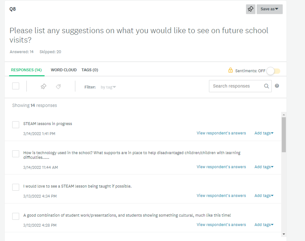Image resolution: width=305 pixels, height=241 pixels.
Task: Click the lock icon beside Sentiments
Action: tap(230, 70)
